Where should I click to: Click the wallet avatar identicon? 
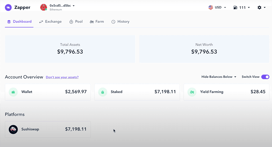click(43, 7)
